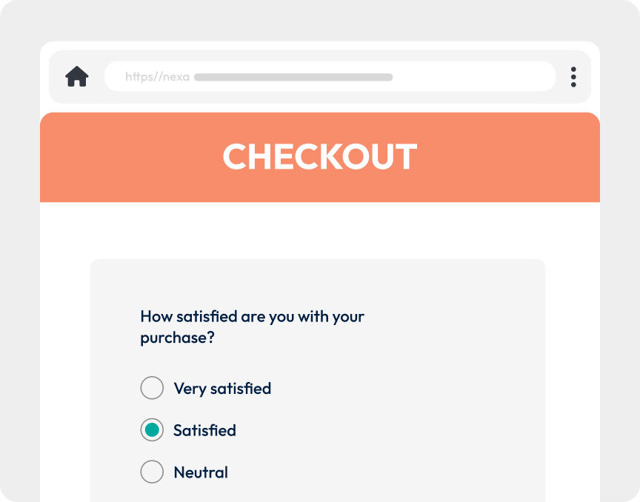
Task: Click the selected Satisfied radio button
Action: [152, 430]
